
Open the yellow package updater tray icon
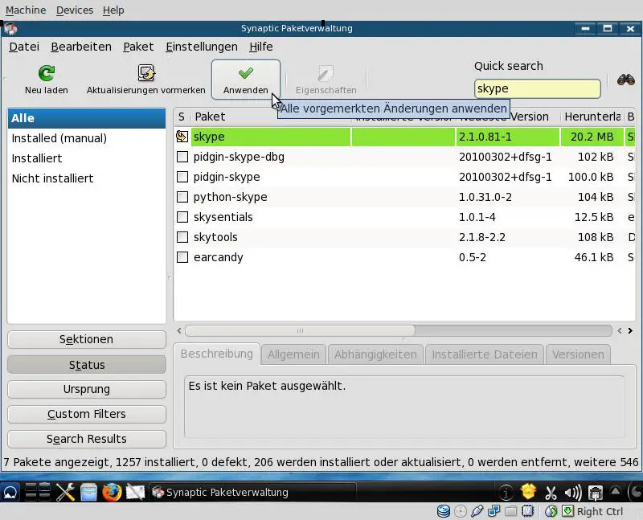(529, 491)
